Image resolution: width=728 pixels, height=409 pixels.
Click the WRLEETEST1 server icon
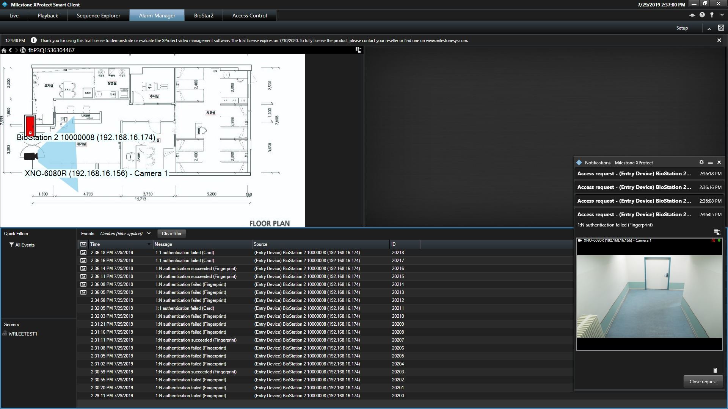(x=5, y=333)
